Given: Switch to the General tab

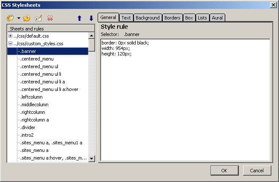Looking at the screenshot, I should (x=108, y=17).
